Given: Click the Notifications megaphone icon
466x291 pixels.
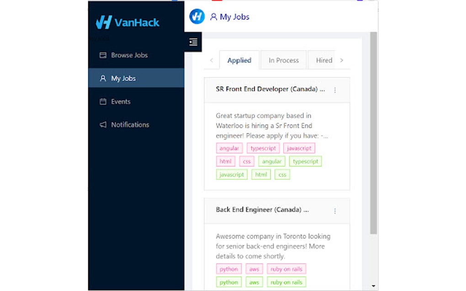Looking at the screenshot, I should coord(103,125).
